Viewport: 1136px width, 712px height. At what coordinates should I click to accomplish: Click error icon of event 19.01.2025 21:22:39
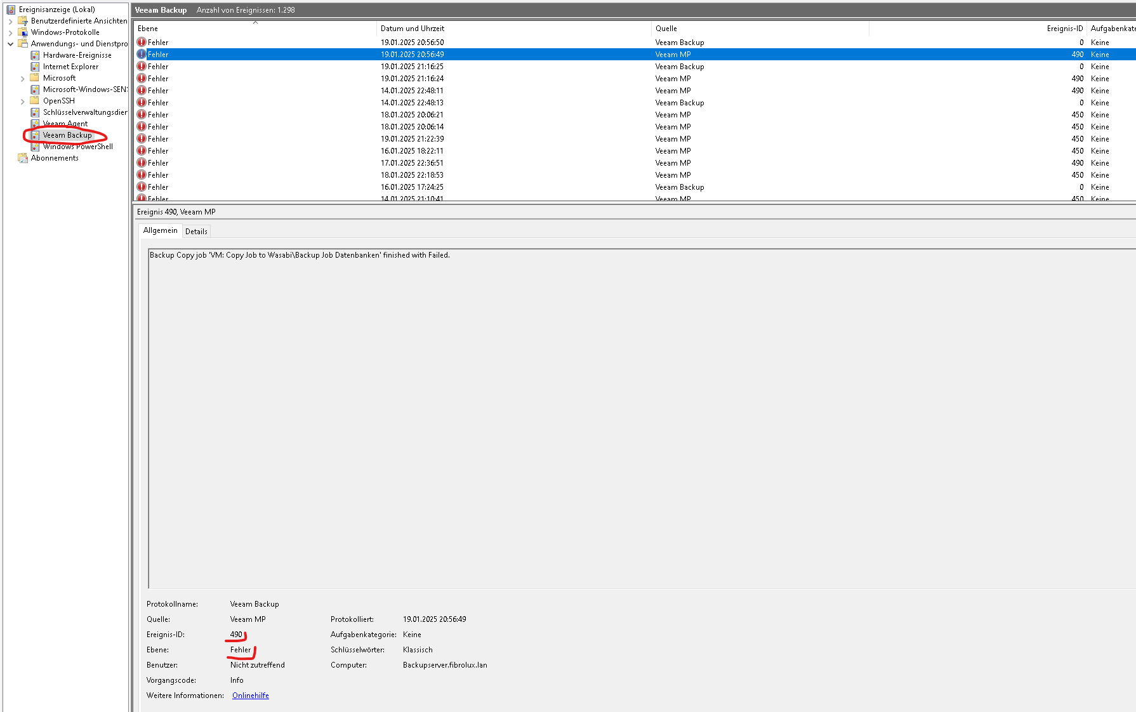point(142,139)
